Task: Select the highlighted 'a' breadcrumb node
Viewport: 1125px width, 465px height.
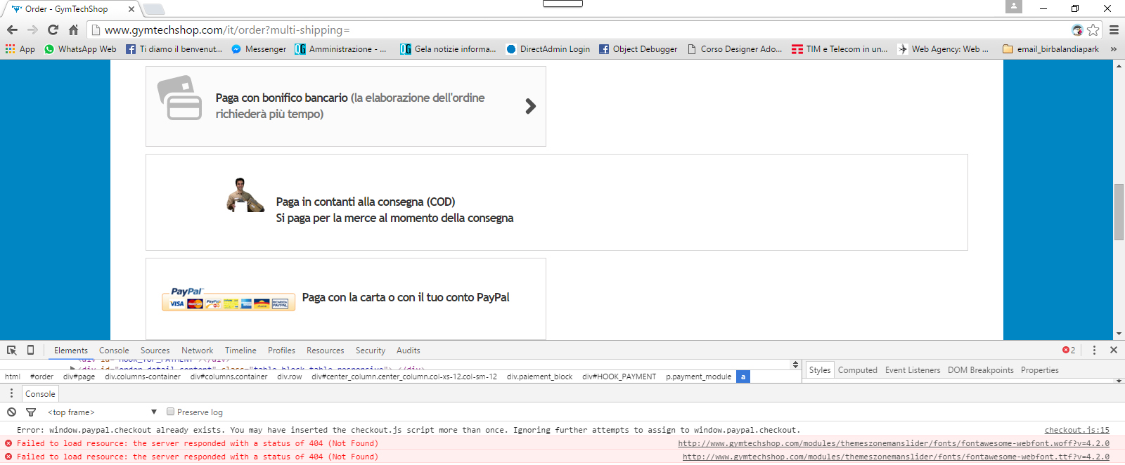Action: [x=742, y=376]
